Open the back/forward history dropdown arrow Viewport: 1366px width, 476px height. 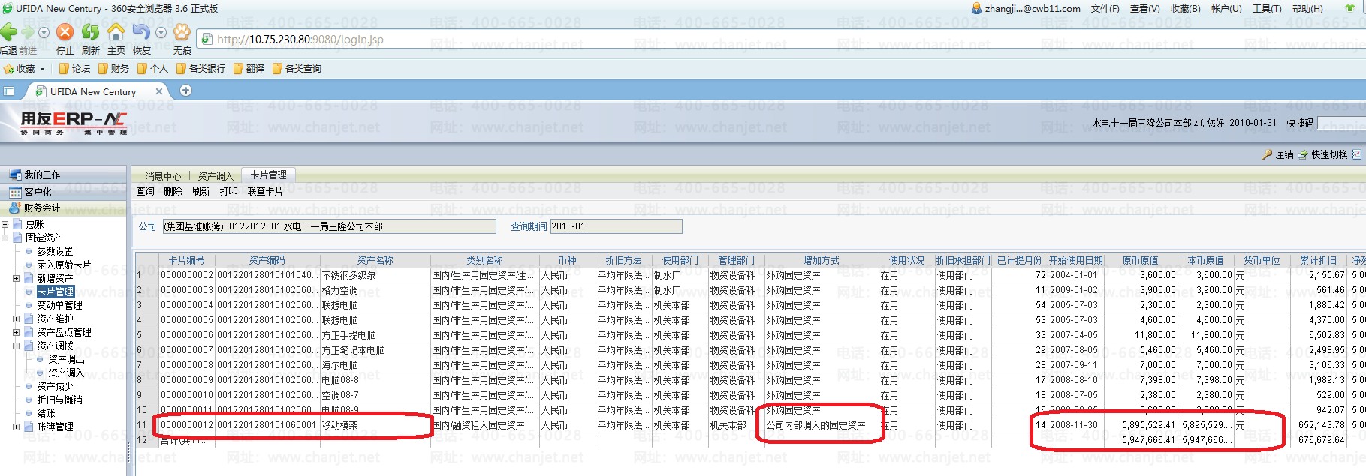pos(44,33)
